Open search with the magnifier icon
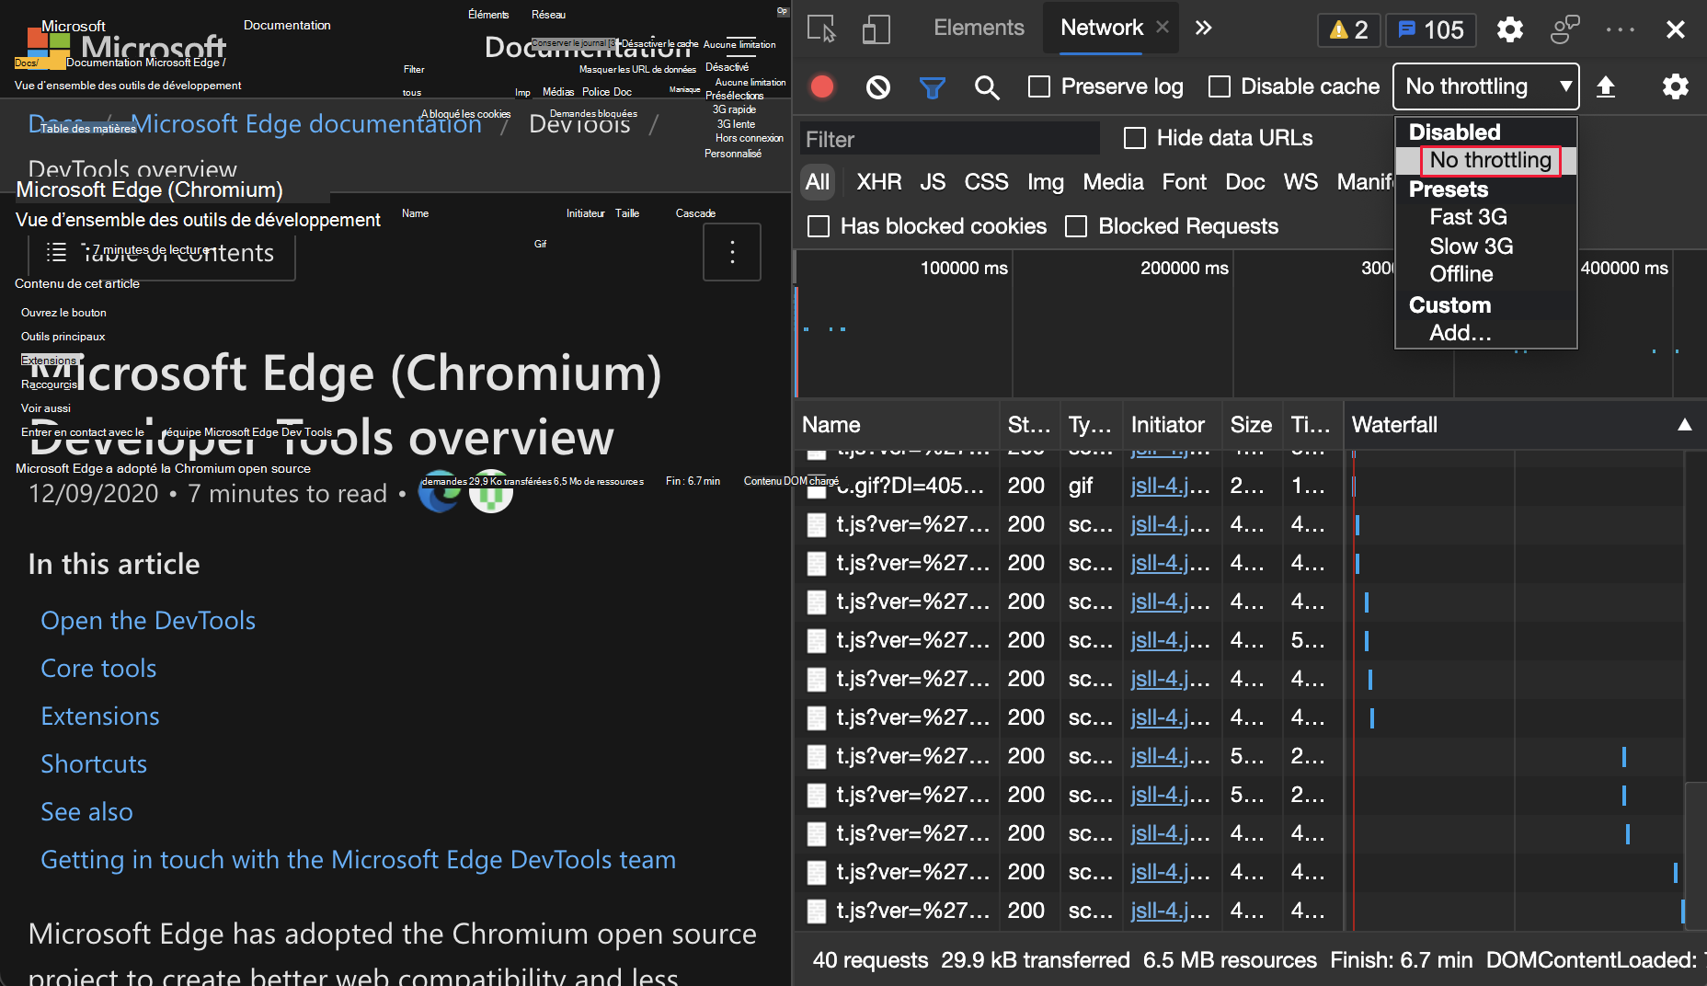The width and height of the screenshot is (1707, 986). (987, 86)
